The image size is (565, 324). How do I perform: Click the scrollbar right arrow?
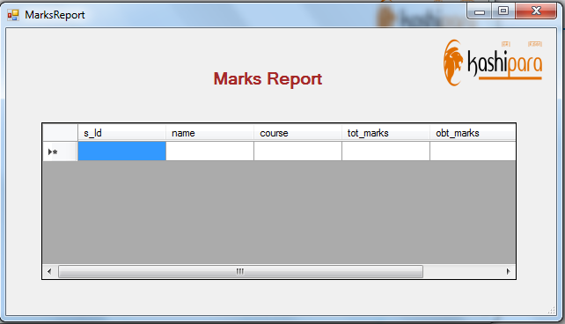point(508,271)
